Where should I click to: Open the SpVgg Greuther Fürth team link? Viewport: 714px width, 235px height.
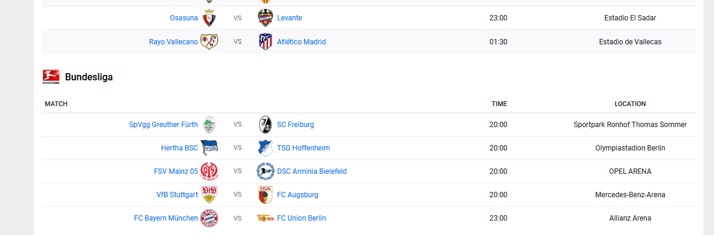pos(164,125)
